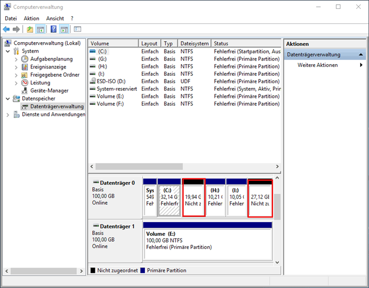Select Volume (E:) partition on Datenträger 1

tap(207, 241)
